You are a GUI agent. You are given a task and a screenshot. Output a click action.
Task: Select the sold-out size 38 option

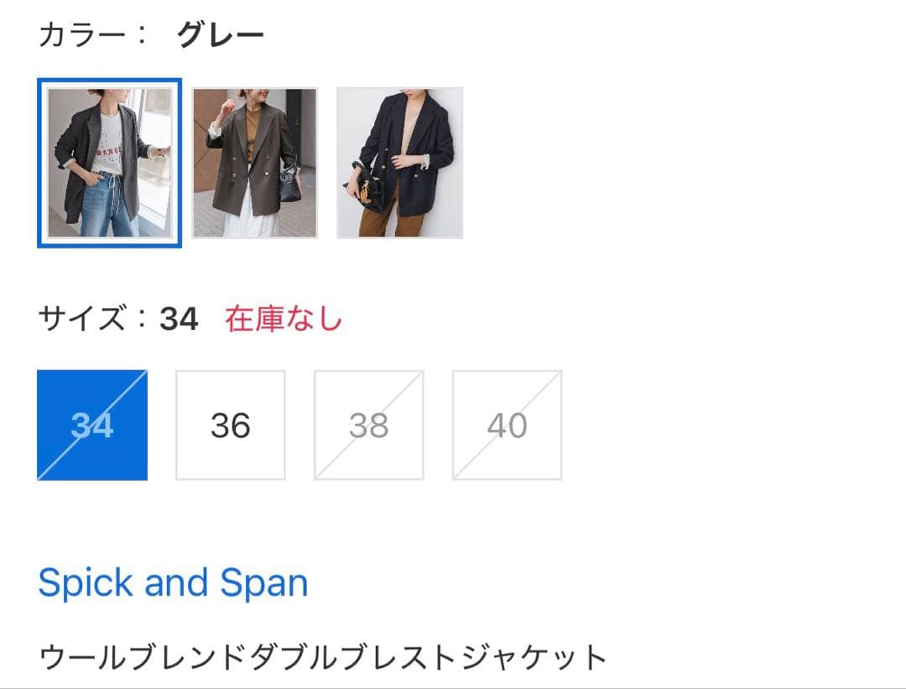(369, 425)
